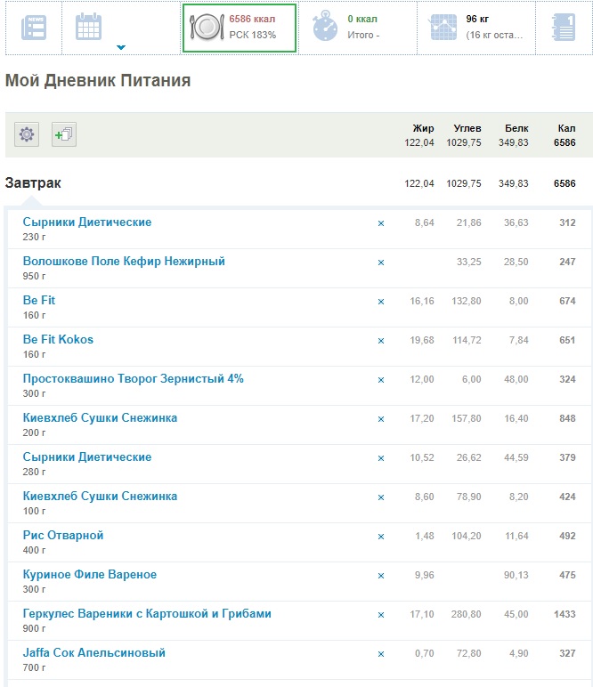
Task: Open Геркулес Вареники с Картошкой и Грибами
Action: click(x=147, y=614)
